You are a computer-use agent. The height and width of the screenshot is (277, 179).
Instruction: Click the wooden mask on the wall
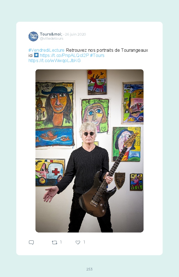pos(120,180)
